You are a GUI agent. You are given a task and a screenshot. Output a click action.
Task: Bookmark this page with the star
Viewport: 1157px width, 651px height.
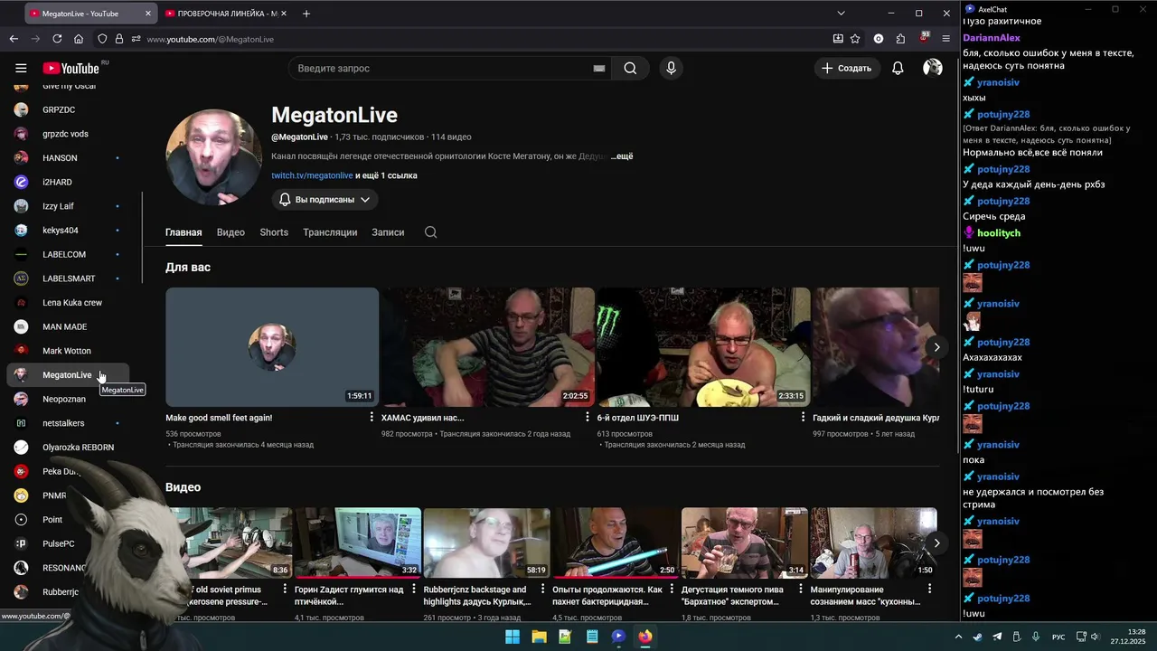pos(855,39)
